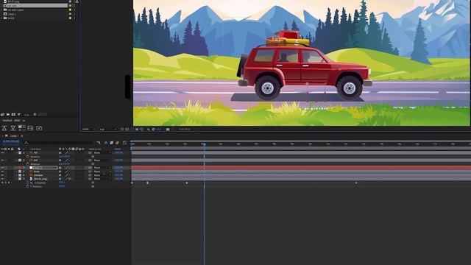This screenshot has width=471, height=265.
Task: Select the Solids folder in Project panel
Action: click(x=11, y=18)
